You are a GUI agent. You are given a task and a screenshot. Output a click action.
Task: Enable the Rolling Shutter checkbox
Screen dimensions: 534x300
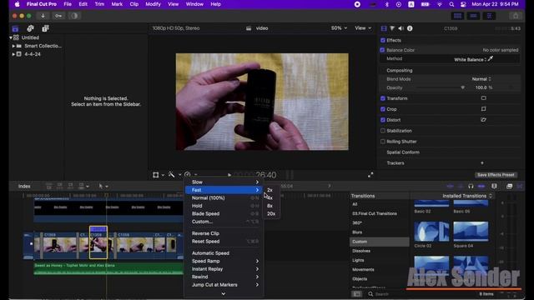coord(382,142)
